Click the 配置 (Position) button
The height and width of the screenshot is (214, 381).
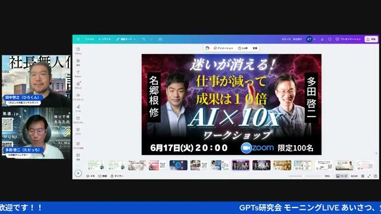tap(255, 48)
